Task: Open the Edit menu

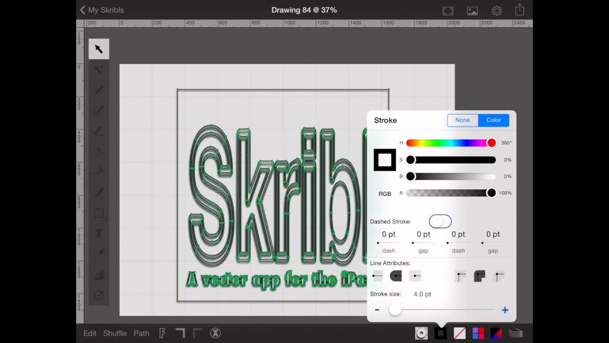Action: 89,333
